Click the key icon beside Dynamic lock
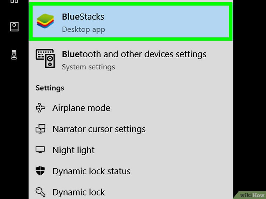The width and height of the screenshot is (266, 199). tap(41, 192)
